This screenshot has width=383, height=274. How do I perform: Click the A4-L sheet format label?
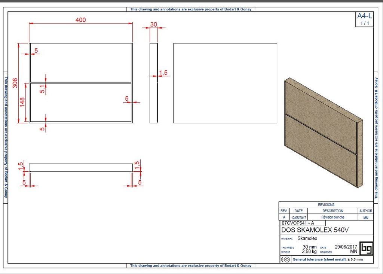click(364, 16)
